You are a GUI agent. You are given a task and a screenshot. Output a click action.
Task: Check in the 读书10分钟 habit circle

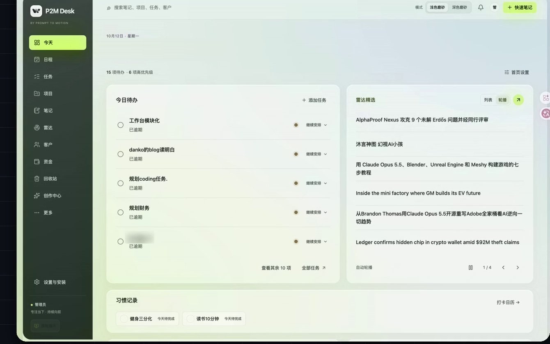point(190,319)
